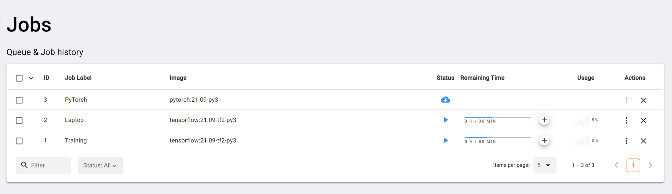Tick the checkbox for the PyTorch job row
The width and height of the screenshot is (672, 194).
[x=19, y=100]
